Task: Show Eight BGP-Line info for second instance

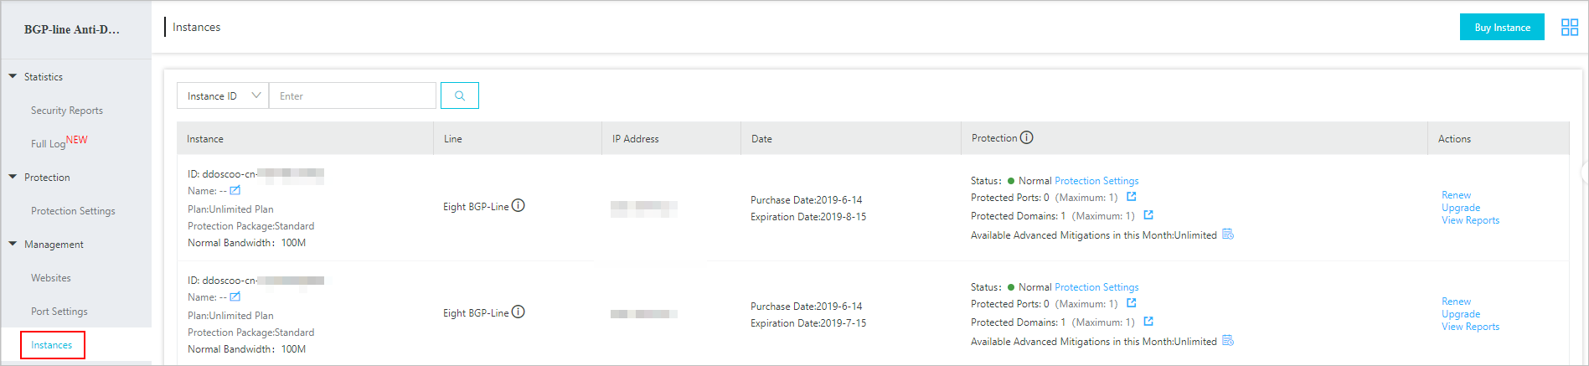Action: click(x=518, y=312)
